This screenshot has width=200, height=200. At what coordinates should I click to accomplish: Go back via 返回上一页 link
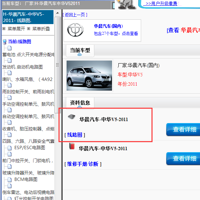point(75,15)
